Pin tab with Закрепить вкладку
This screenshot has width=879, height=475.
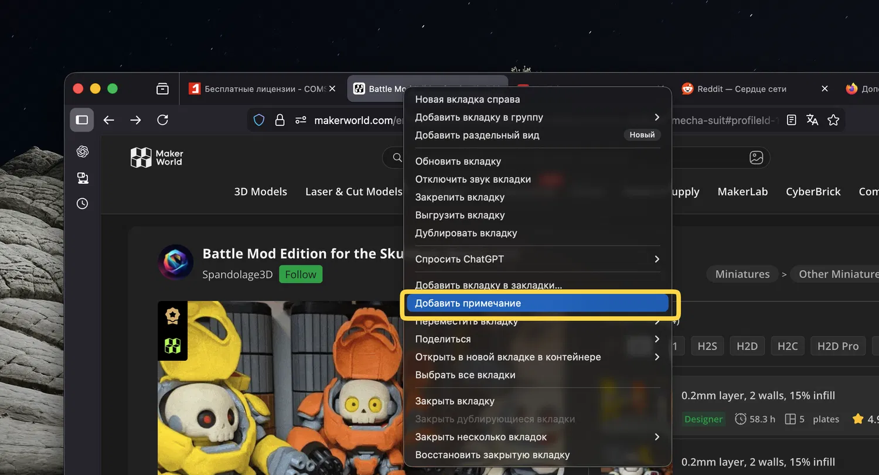537,197
